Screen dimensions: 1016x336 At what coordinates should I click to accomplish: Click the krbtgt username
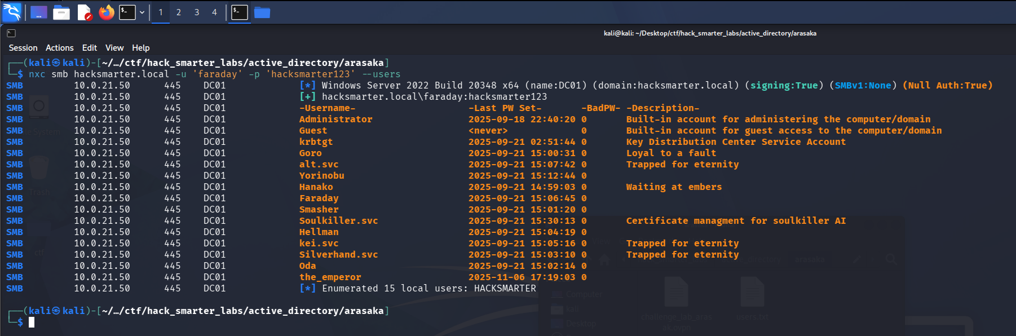click(316, 142)
